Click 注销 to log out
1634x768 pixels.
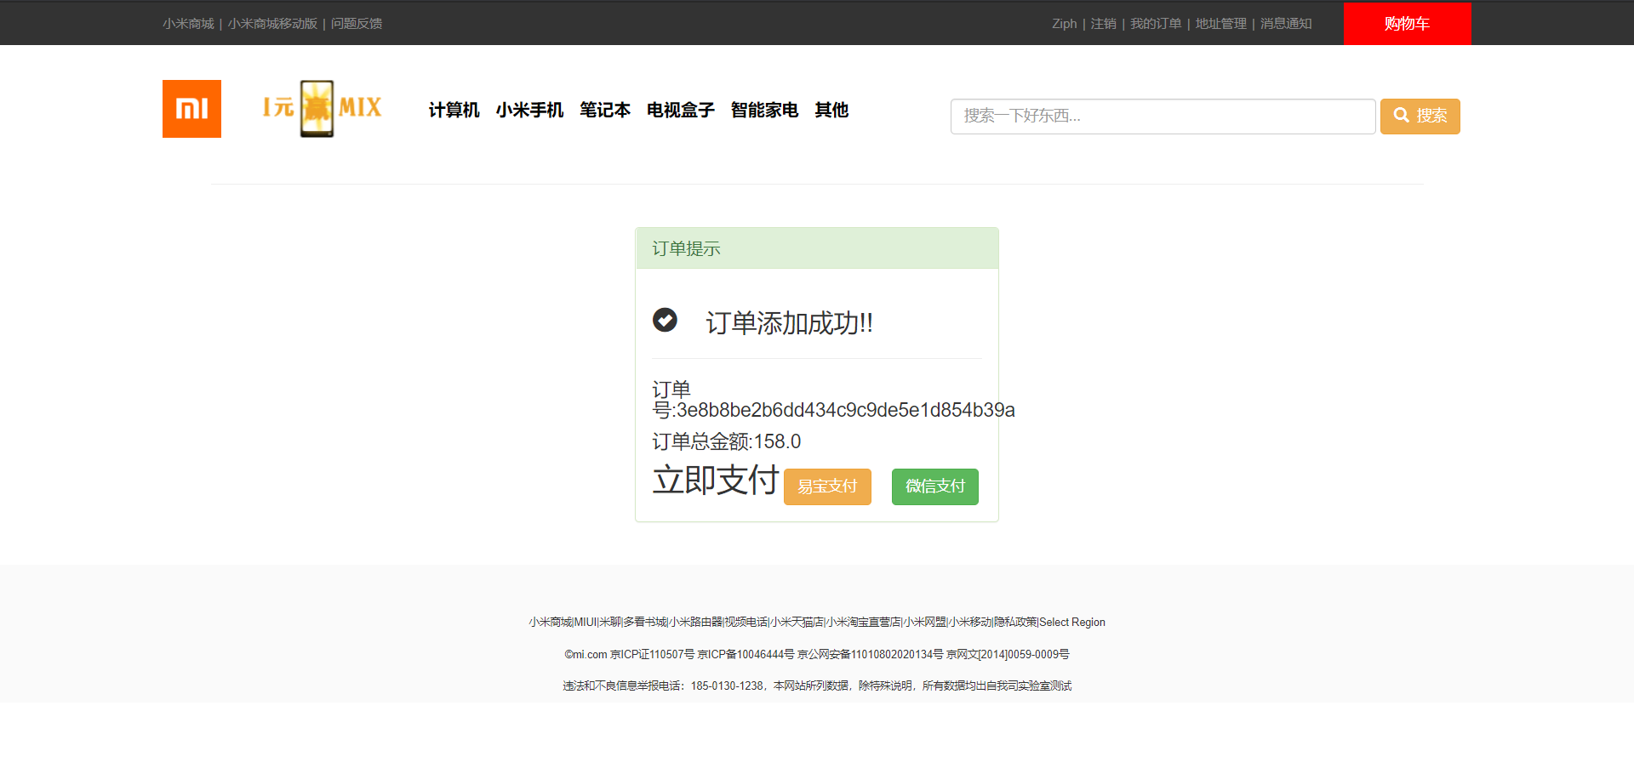tap(1103, 24)
